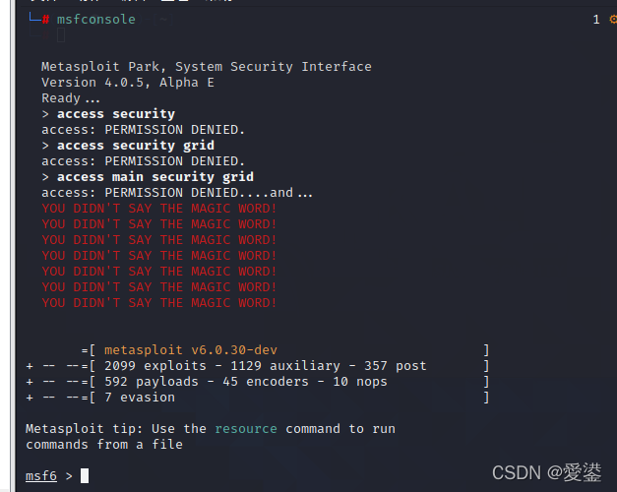
Task: Click the number 1 beside the gear icon
Action: pos(596,20)
